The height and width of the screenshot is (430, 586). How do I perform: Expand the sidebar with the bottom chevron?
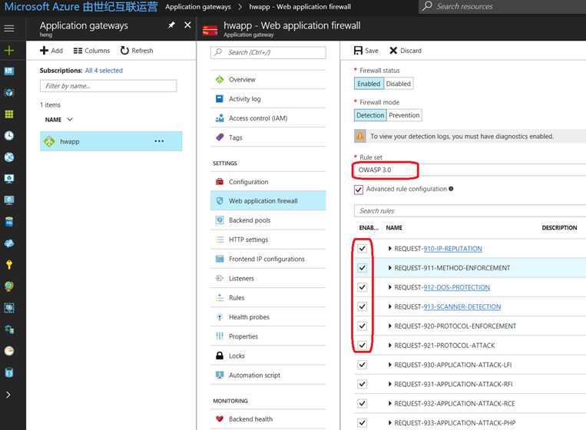click(x=8, y=395)
